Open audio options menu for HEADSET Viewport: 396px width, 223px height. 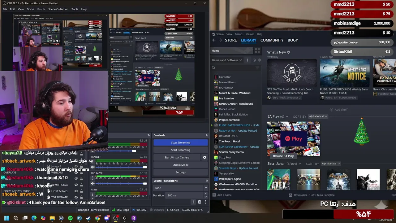pos(93,162)
